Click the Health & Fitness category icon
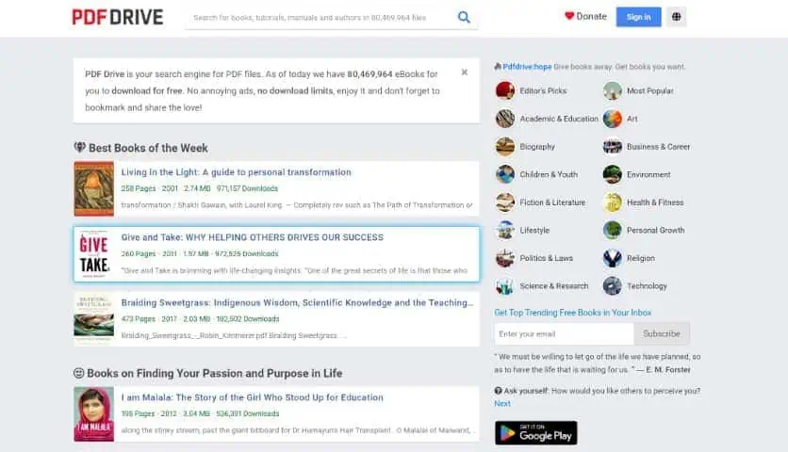Image resolution: width=788 pixels, height=452 pixels. [x=612, y=202]
